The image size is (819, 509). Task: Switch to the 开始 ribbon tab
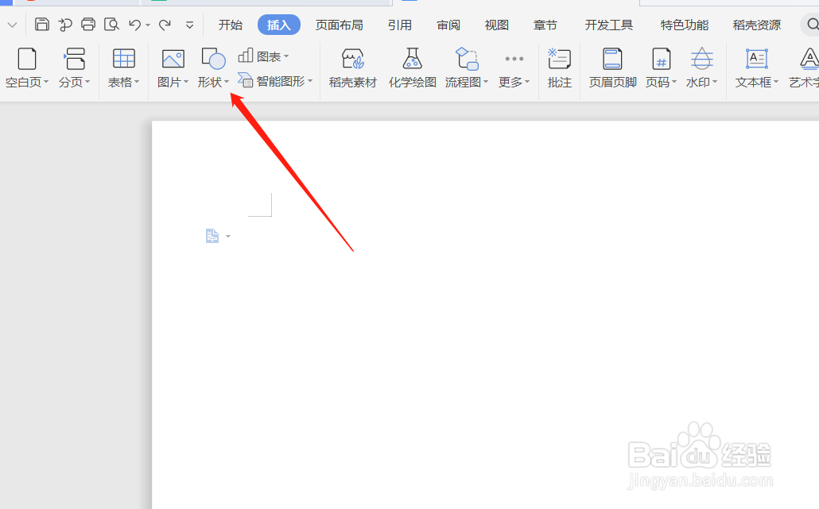[x=230, y=24]
